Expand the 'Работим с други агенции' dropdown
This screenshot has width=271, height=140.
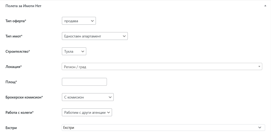pos(87,113)
